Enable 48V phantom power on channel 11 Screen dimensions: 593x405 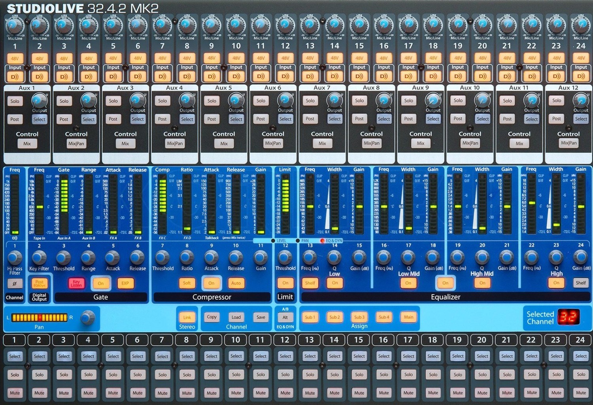[261, 58]
